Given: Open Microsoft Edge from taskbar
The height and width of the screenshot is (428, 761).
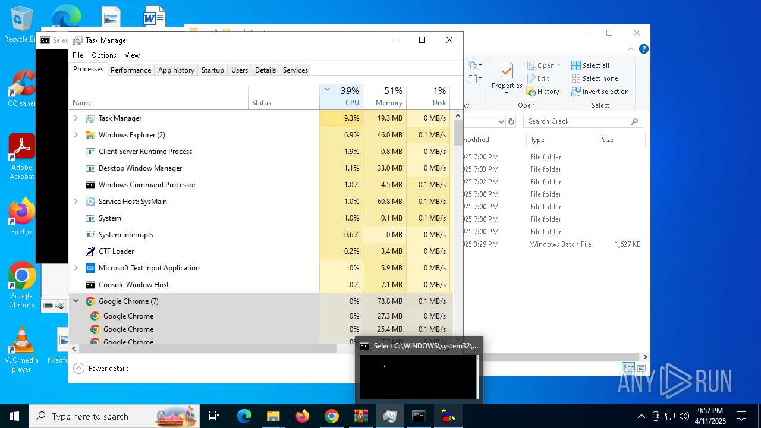Looking at the screenshot, I should coord(244,416).
